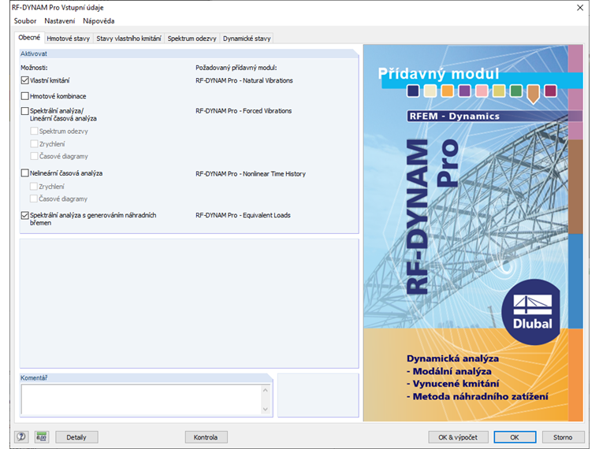Click the Zrychlení checkbox under Nelineární časová analýza
Image resolution: width=599 pixels, height=449 pixels.
pyautogui.click(x=34, y=187)
